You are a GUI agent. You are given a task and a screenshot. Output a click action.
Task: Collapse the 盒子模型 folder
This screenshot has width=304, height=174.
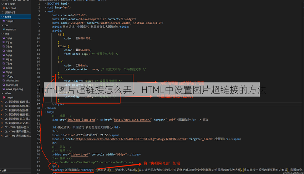[2, 4]
